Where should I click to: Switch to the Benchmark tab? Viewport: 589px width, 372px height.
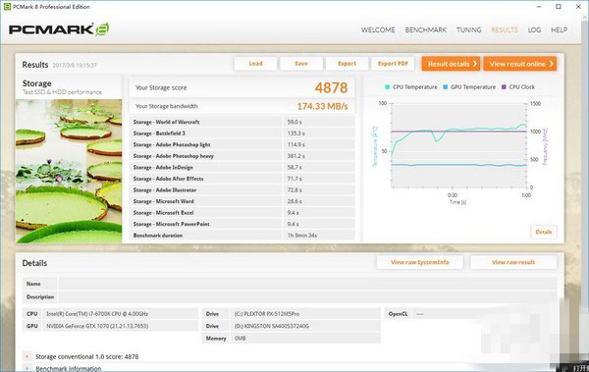point(426,29)
